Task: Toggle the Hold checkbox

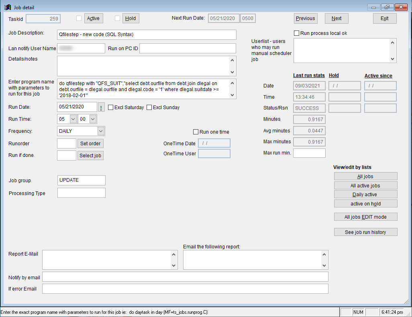Action: tap(117, 18)
